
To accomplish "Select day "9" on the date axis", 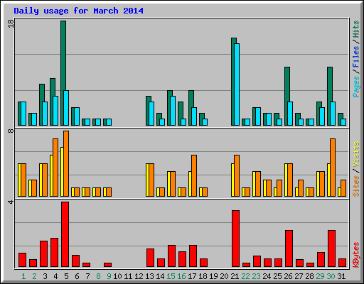I will click(x=109, y=276).
